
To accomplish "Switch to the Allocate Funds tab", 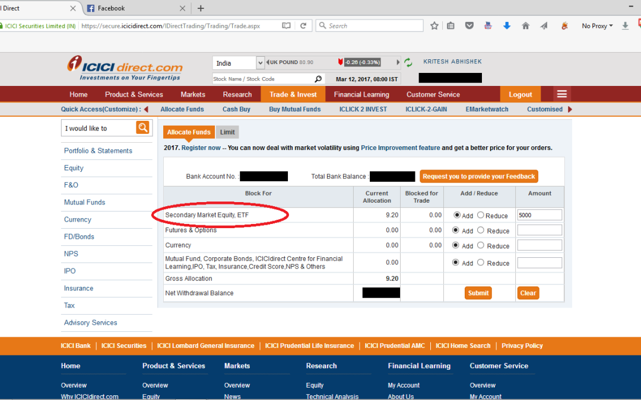I will click(x=189, y=132).
